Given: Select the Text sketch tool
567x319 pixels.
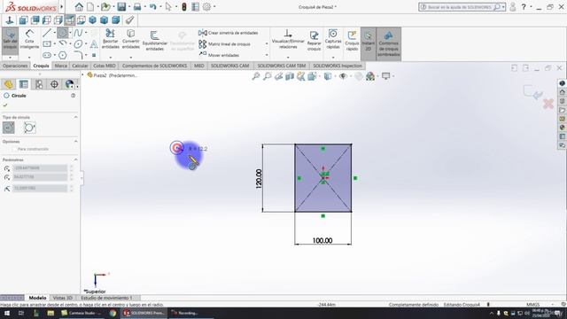Looking at the screenshot, I should coord(94,44).
